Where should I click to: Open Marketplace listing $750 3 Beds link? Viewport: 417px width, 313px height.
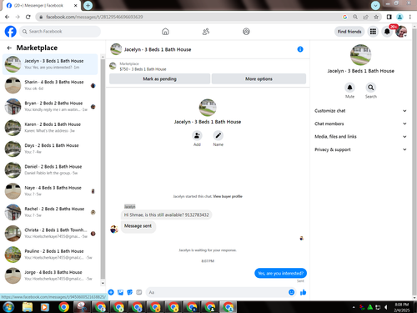[x=143, y=69]
